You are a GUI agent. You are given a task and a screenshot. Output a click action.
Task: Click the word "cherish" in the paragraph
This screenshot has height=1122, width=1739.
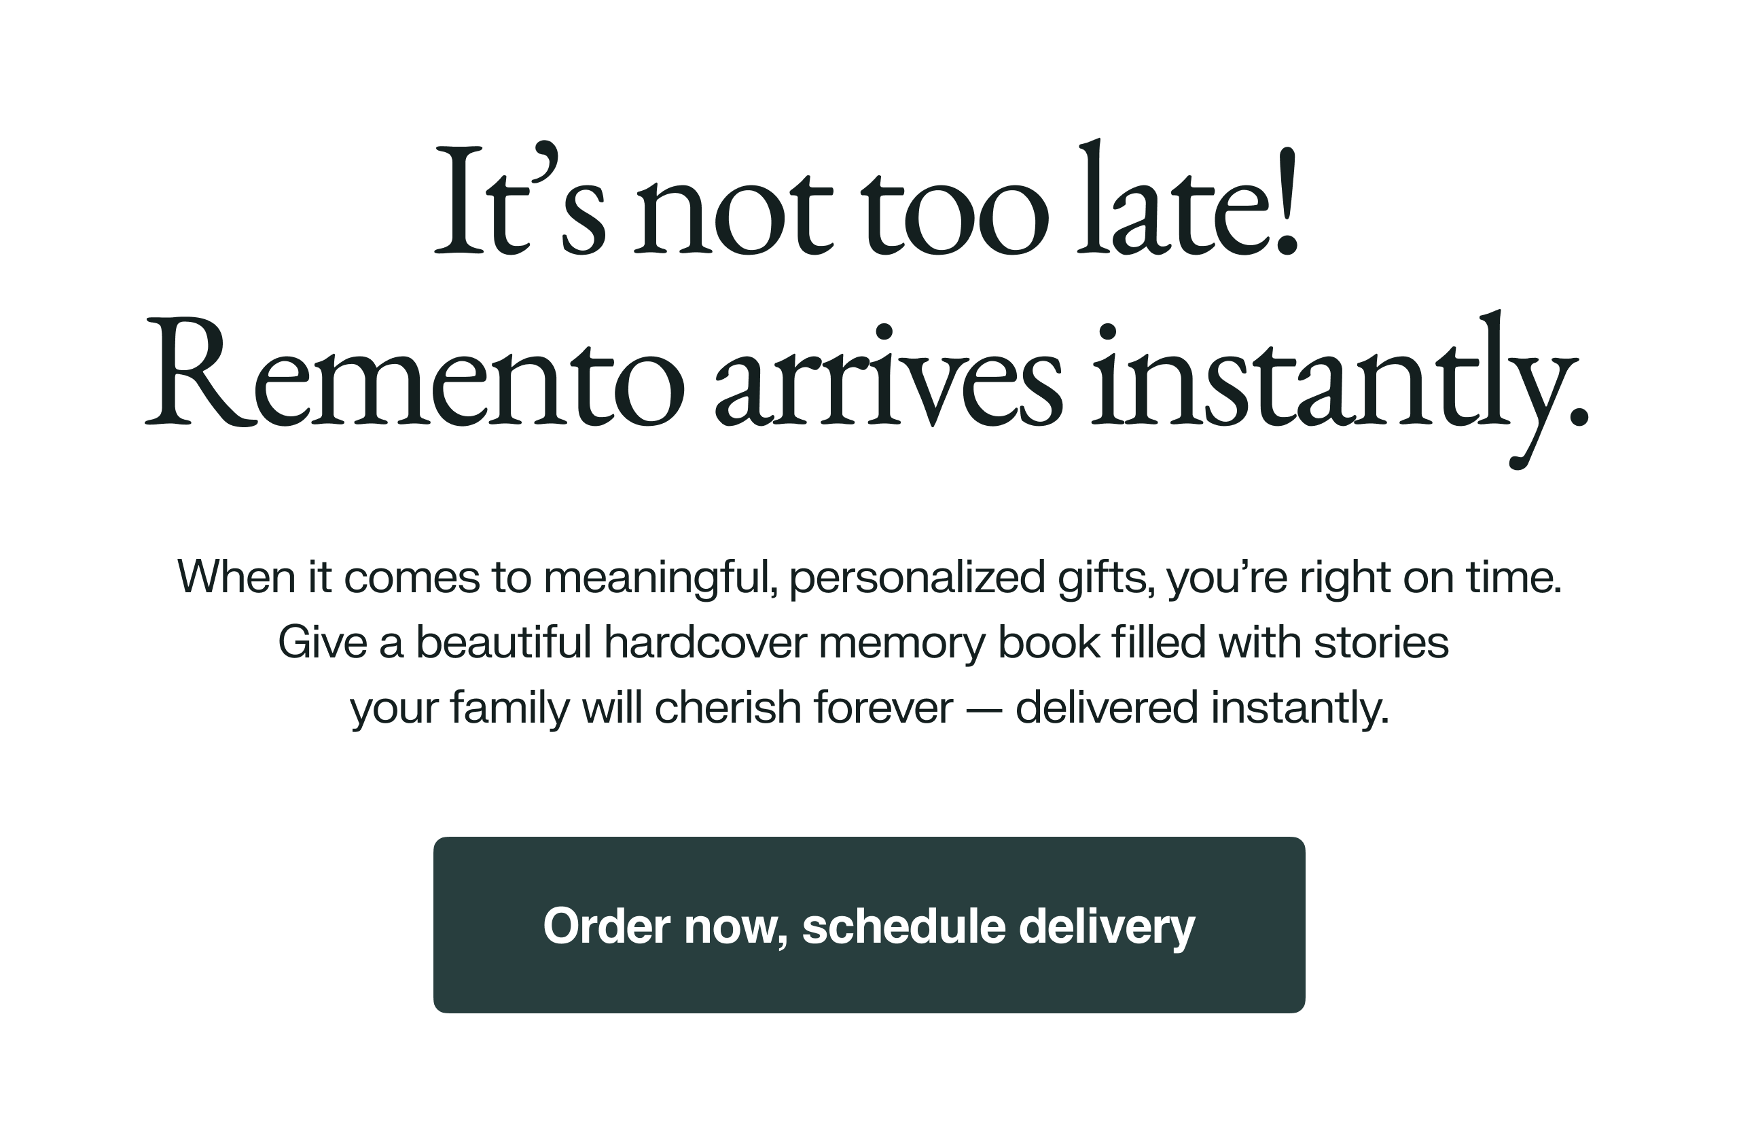[728, 708]
